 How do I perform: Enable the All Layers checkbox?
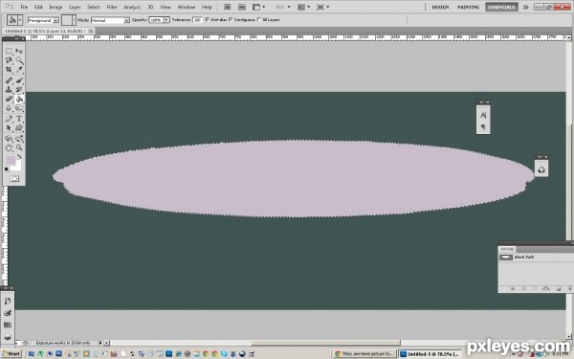[x=259, y=19]
